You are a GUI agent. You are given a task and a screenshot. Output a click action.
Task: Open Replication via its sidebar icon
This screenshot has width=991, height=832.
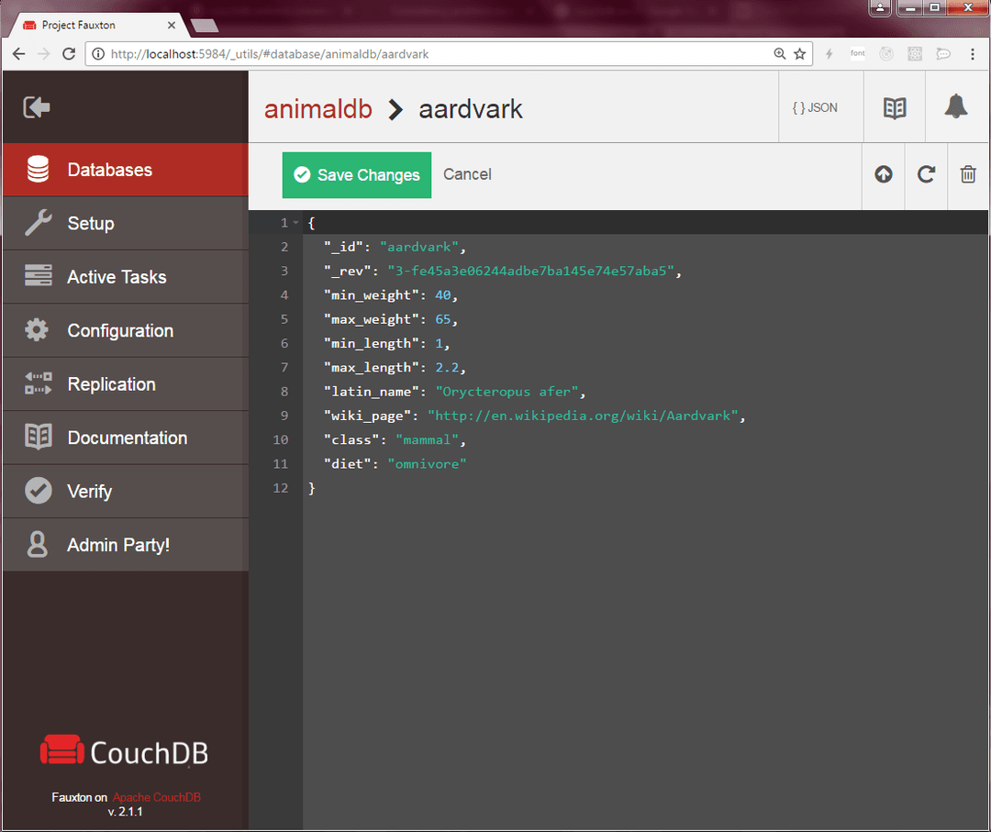point(37,383)
